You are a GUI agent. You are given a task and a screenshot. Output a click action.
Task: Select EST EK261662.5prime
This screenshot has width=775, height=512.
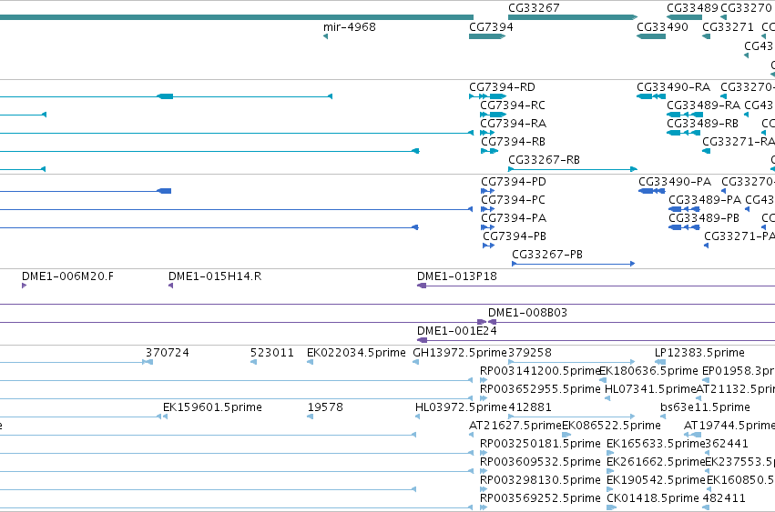(656, 462)
